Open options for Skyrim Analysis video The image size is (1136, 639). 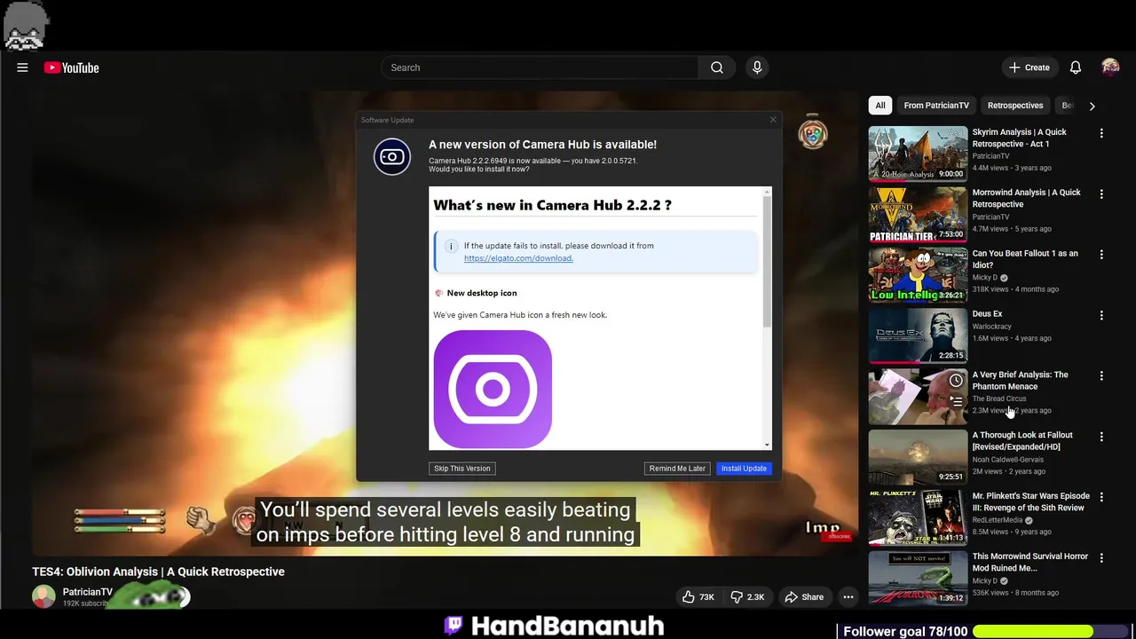(x=1101, y=133)
